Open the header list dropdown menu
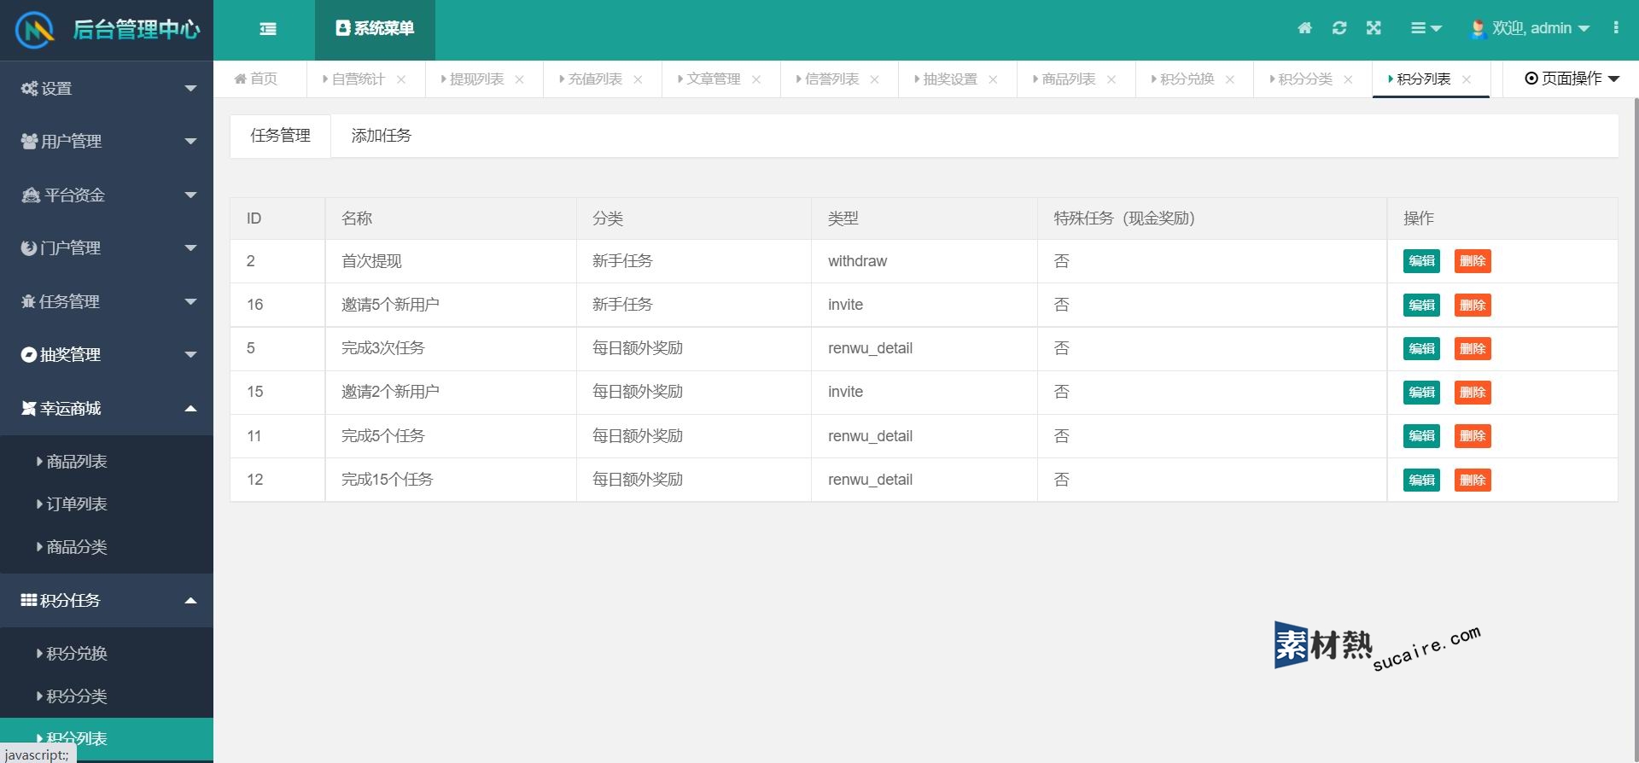The width and height of the screenshot is (1639, 763). point(1426,28)
